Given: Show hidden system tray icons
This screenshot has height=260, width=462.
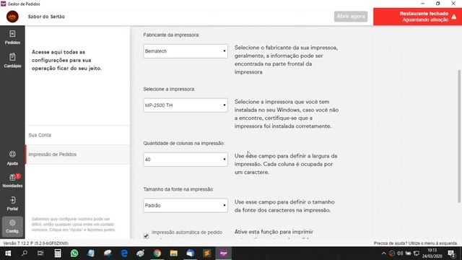Looking at the screenshot, I should (x=383, y=253).
